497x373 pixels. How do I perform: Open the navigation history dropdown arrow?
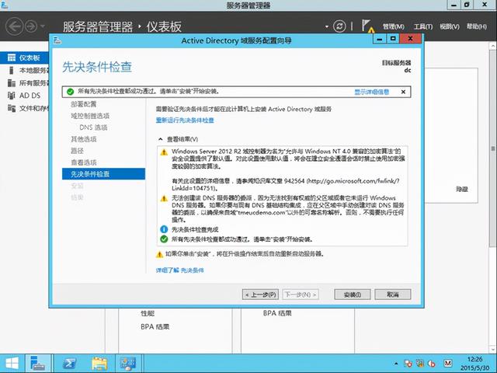(43, 26)
